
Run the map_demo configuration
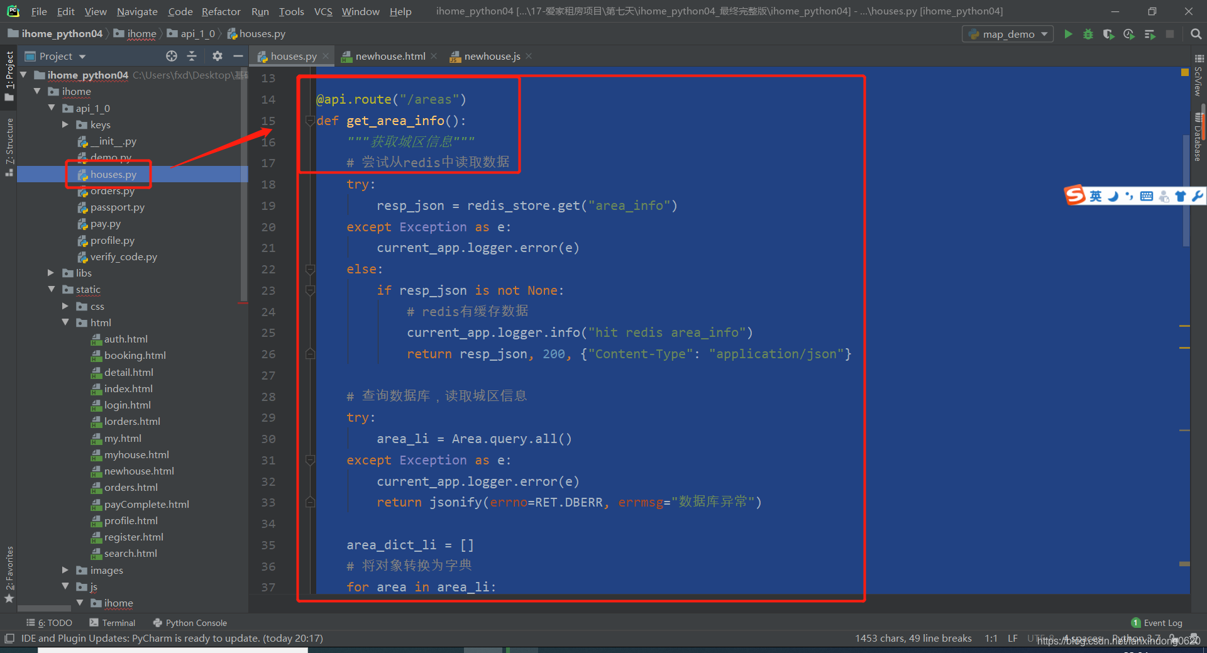tap(1068, 34)
